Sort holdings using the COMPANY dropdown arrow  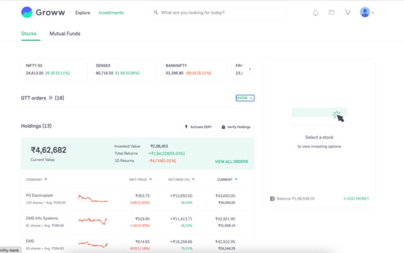pos(46,179)
